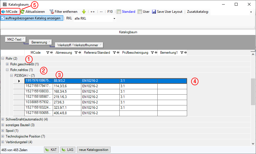
Task: Remove filters with Filter entfernen
Action: click(x=63, y=12)
